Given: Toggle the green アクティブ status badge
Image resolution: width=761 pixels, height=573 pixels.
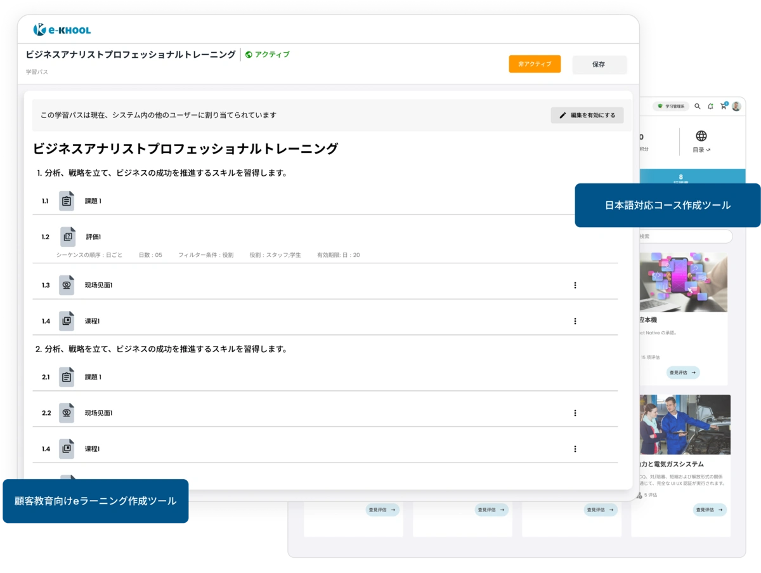Looking at the screenshot, I should [x=267, y=55].
